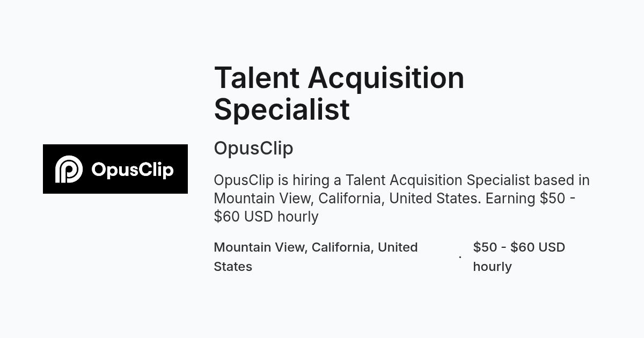Click the word 'Talent' in the heading

pos(257,78)
